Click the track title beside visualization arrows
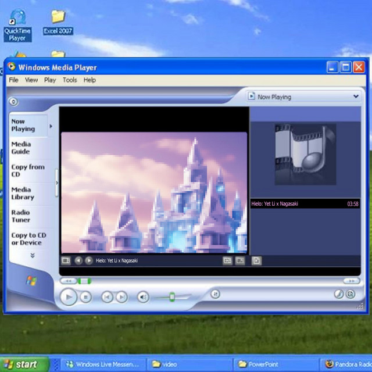Screen dimensions: 372x372 [117, 261]
